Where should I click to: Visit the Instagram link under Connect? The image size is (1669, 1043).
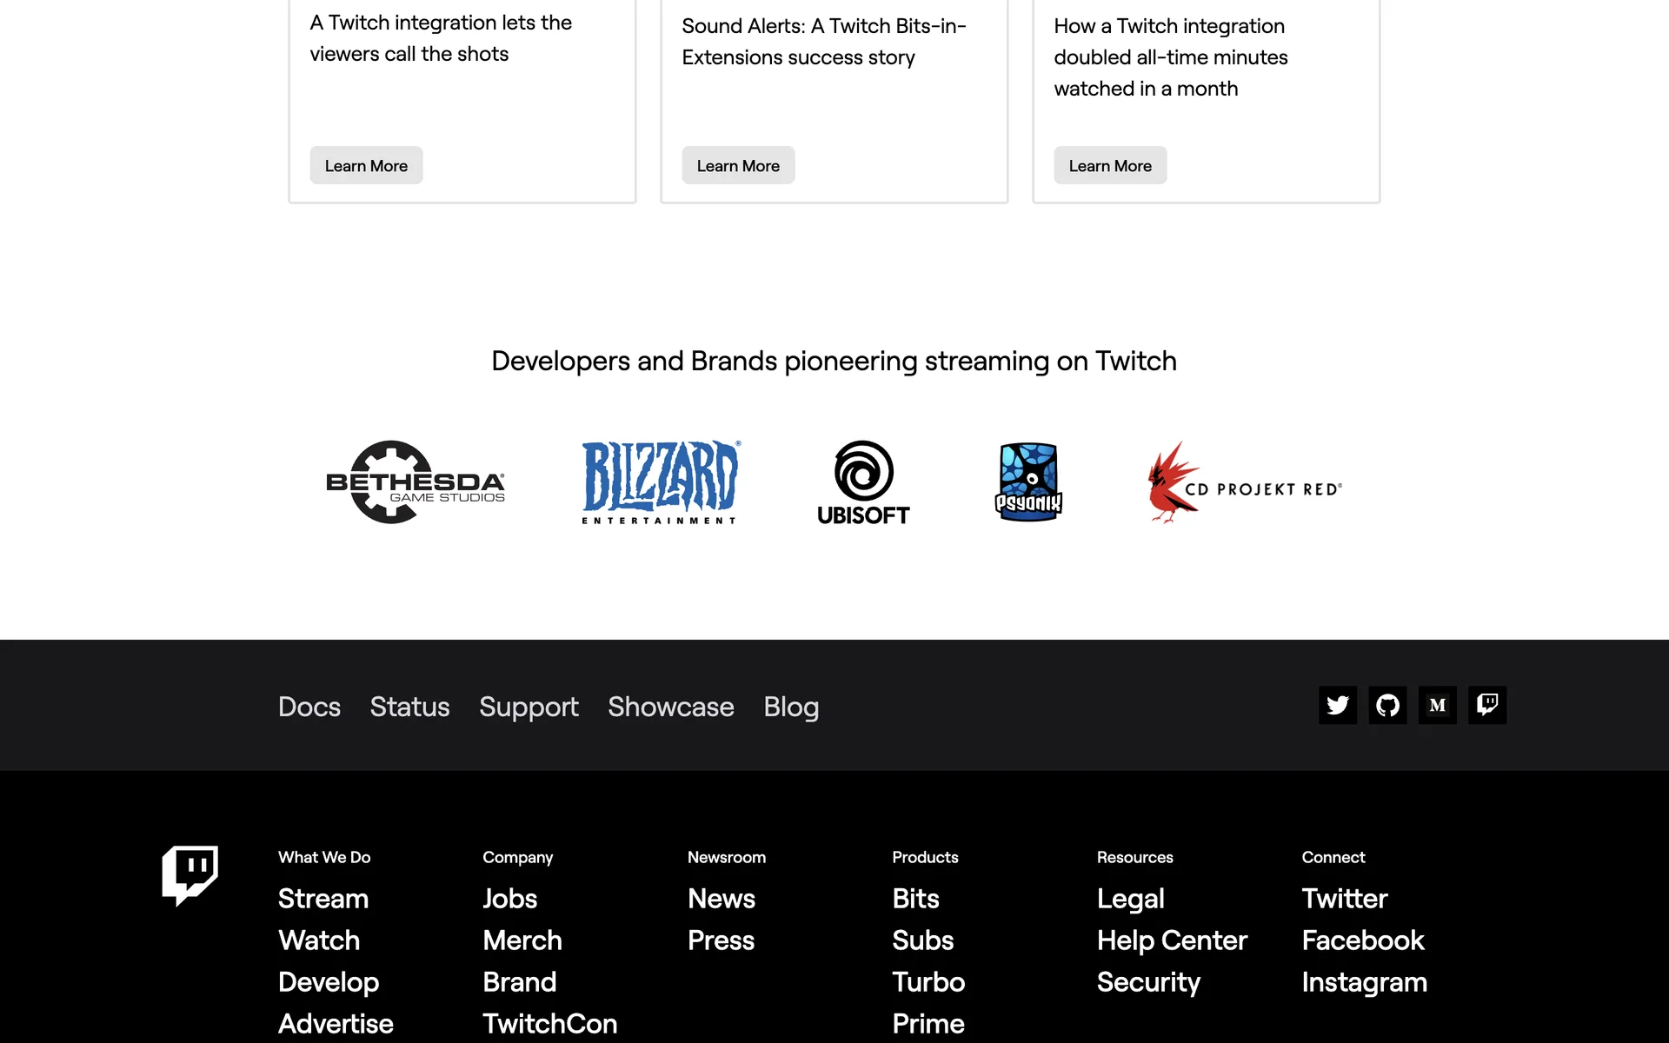[x=1364, y=982]
